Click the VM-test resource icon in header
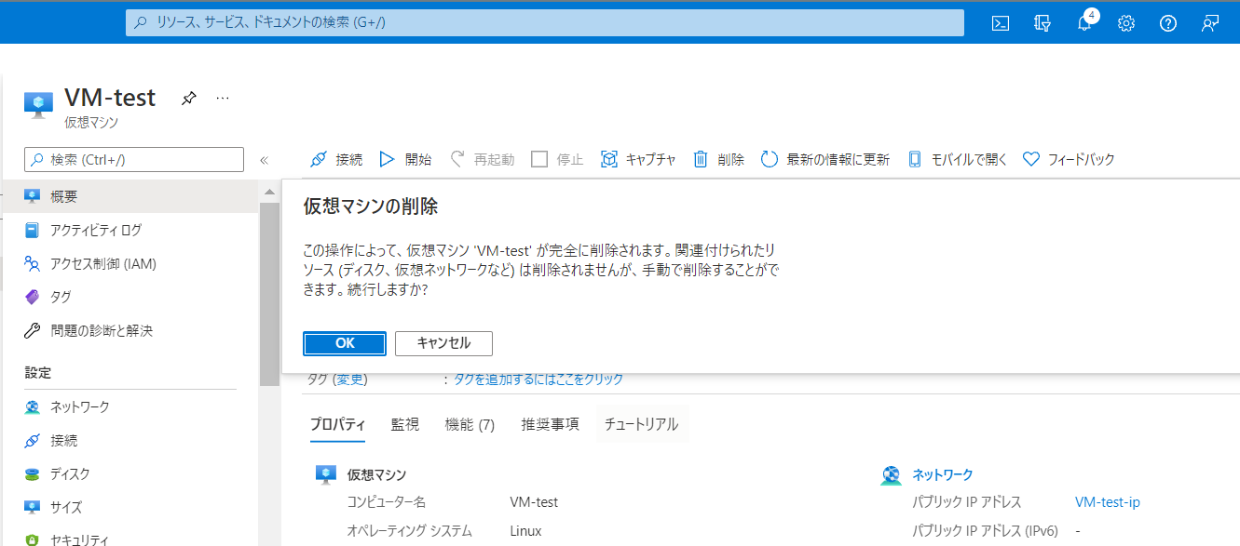Viewport: 1240px width, 546px height. click(x=38, y=104)
